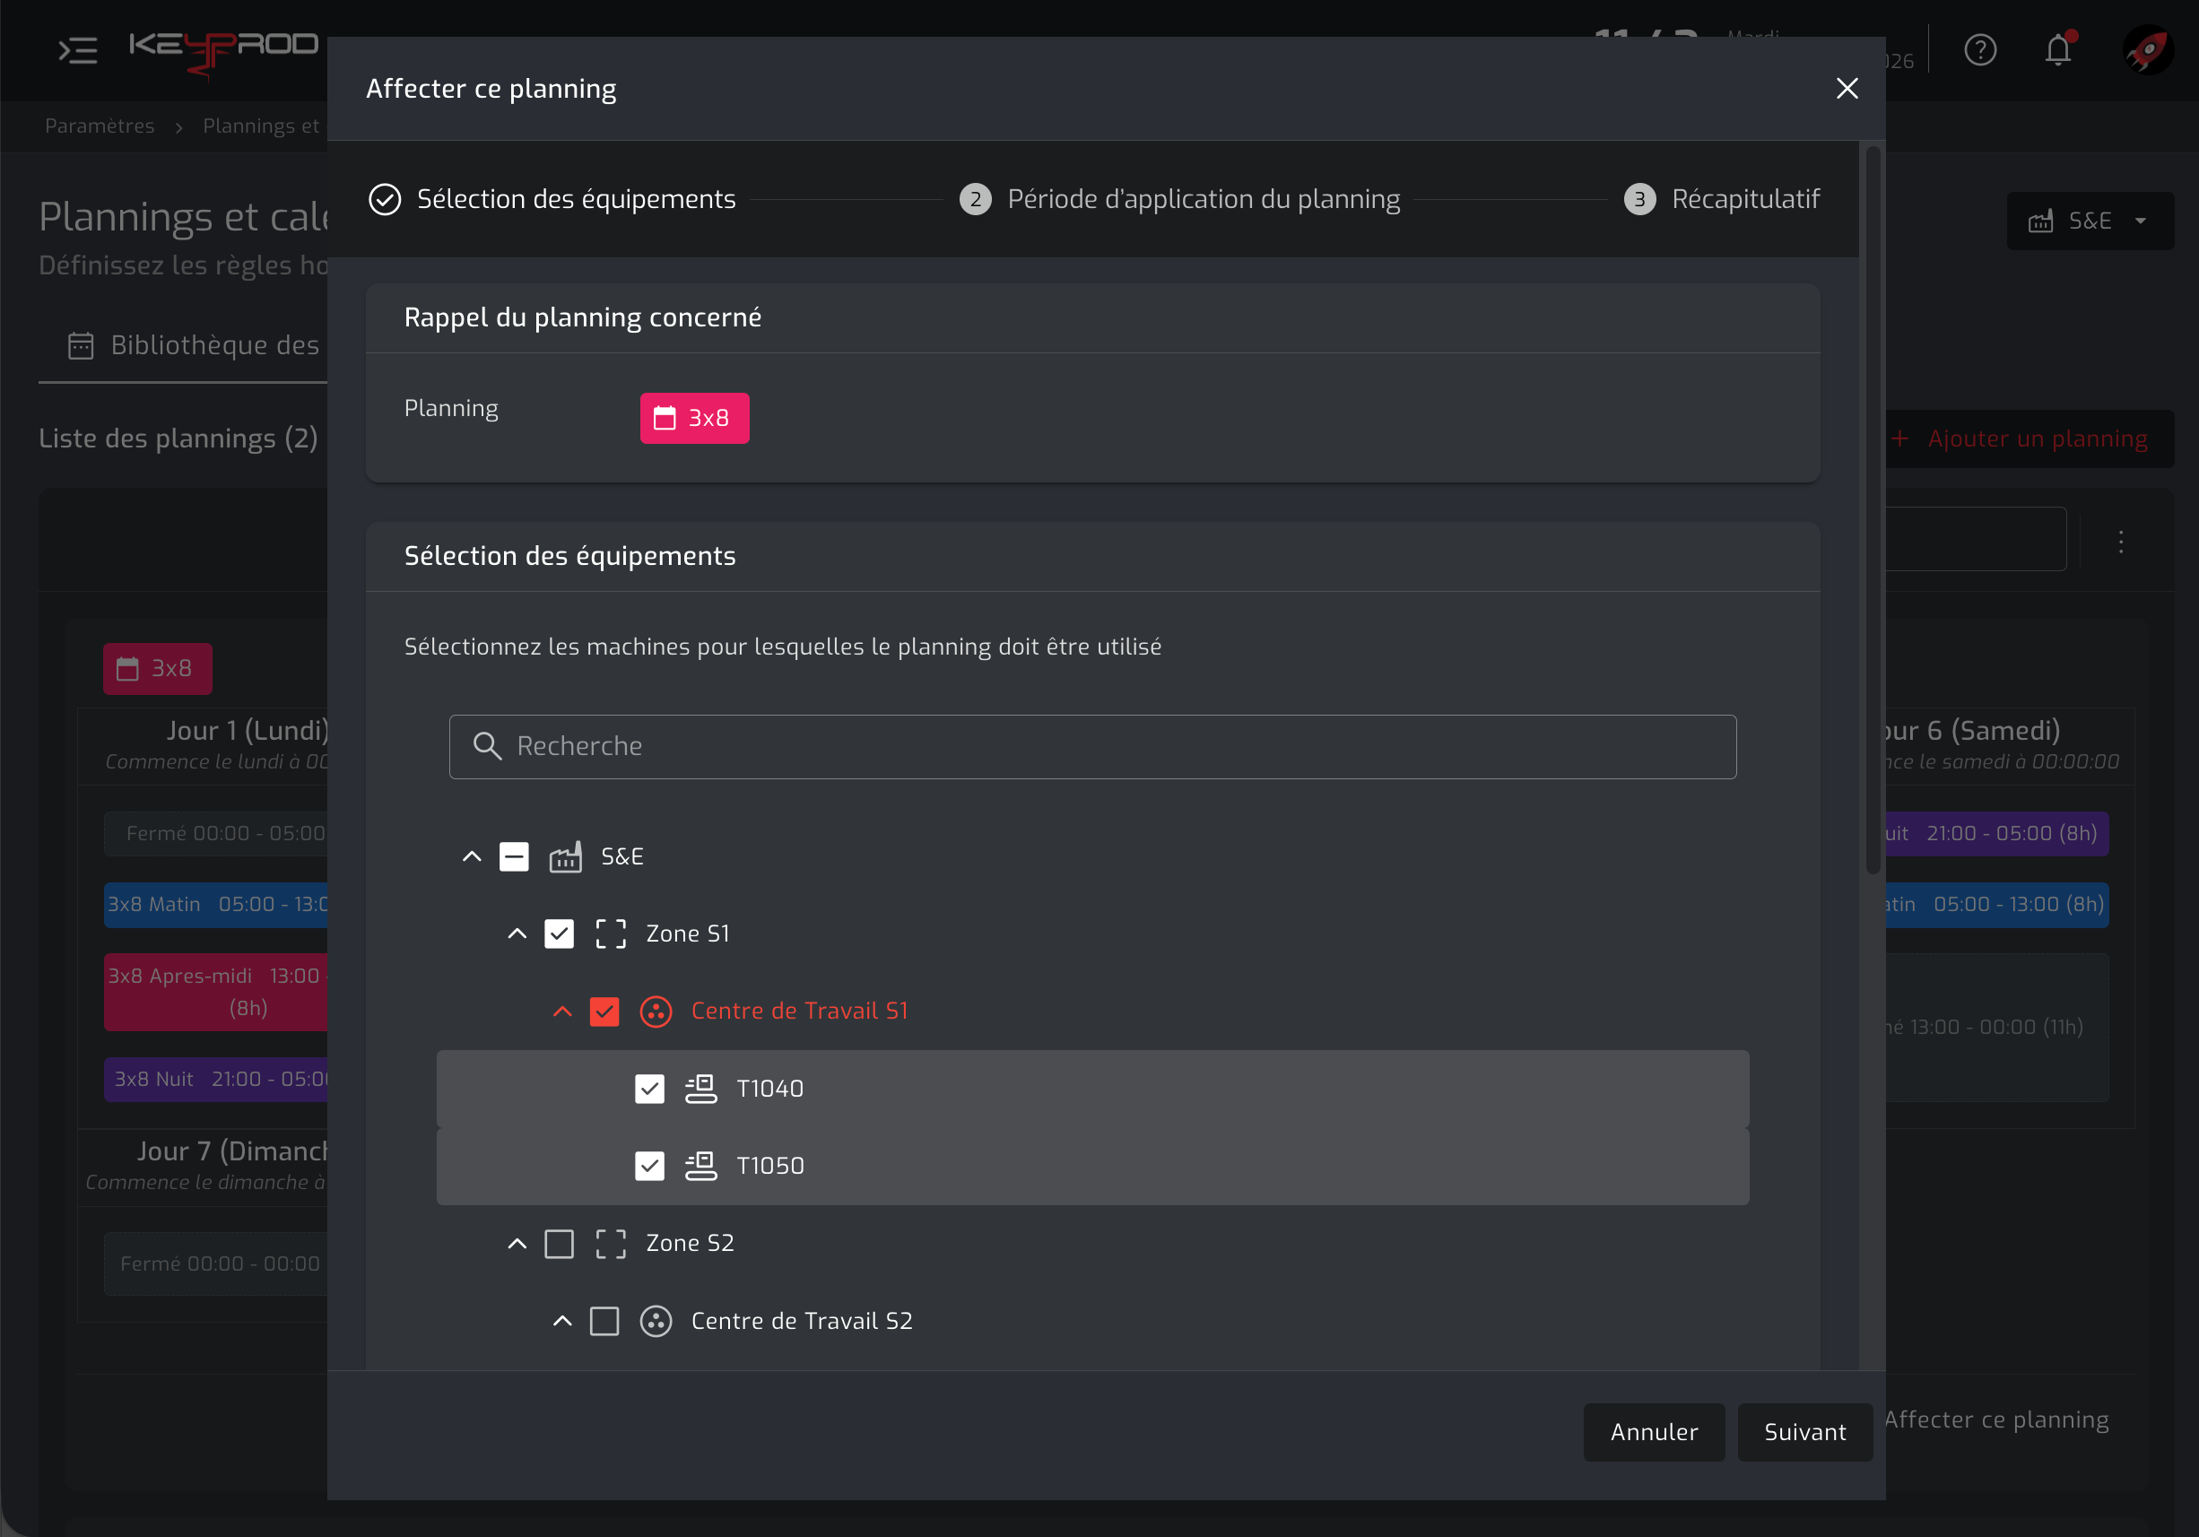Click the pink 3x8 planning chip in the dialog
The height and width of the screenshot is (1537, 2199).
(694, 418)
